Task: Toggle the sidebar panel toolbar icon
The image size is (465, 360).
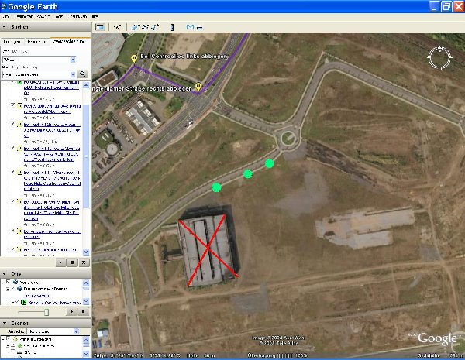Action: [x=99, y=27]
